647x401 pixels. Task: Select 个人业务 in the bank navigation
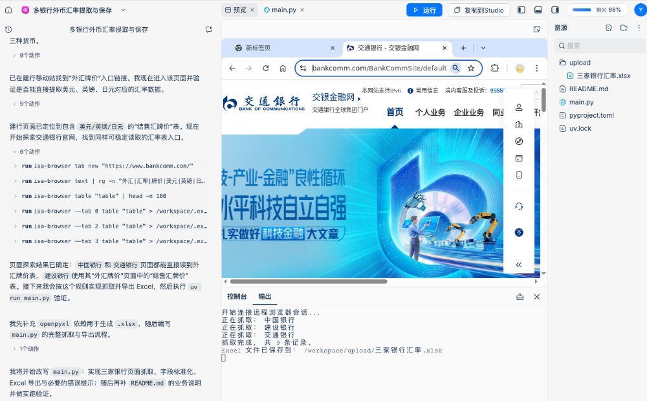pos(430,112)
